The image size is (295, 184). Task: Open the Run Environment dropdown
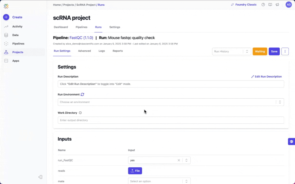click(x=171, y=102)
